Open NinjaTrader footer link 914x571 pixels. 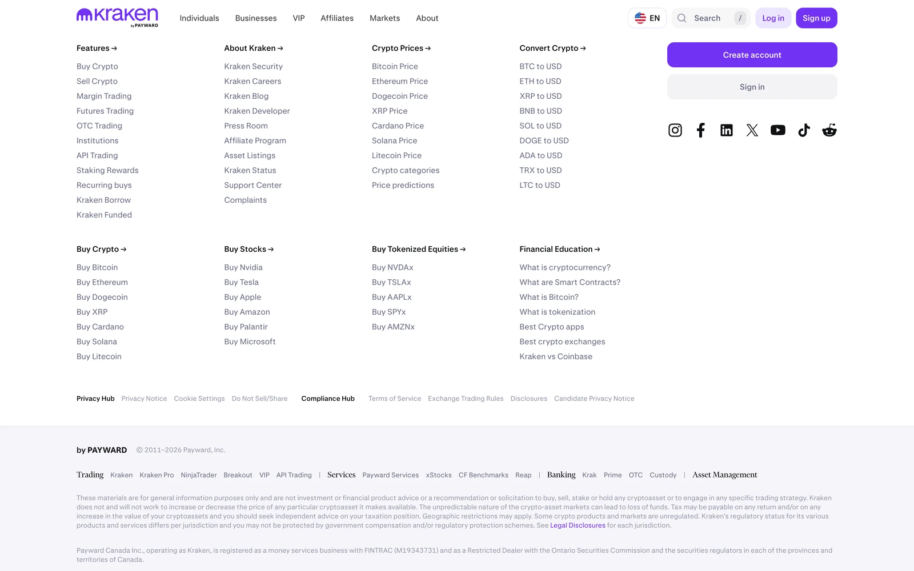pyautogui.click(x=199, y=475)
